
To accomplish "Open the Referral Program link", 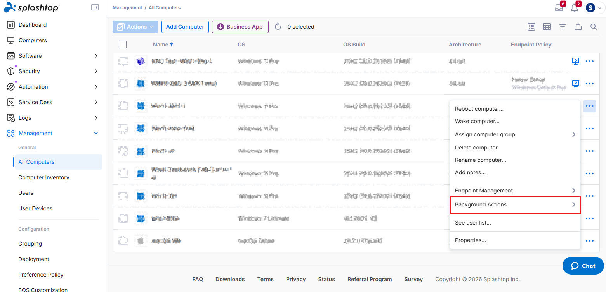I will click(370, 279).
